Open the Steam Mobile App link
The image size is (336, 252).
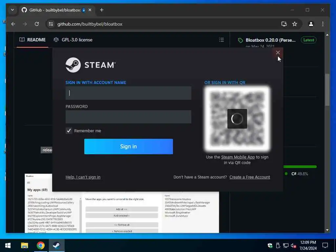[x=238, y=157]
